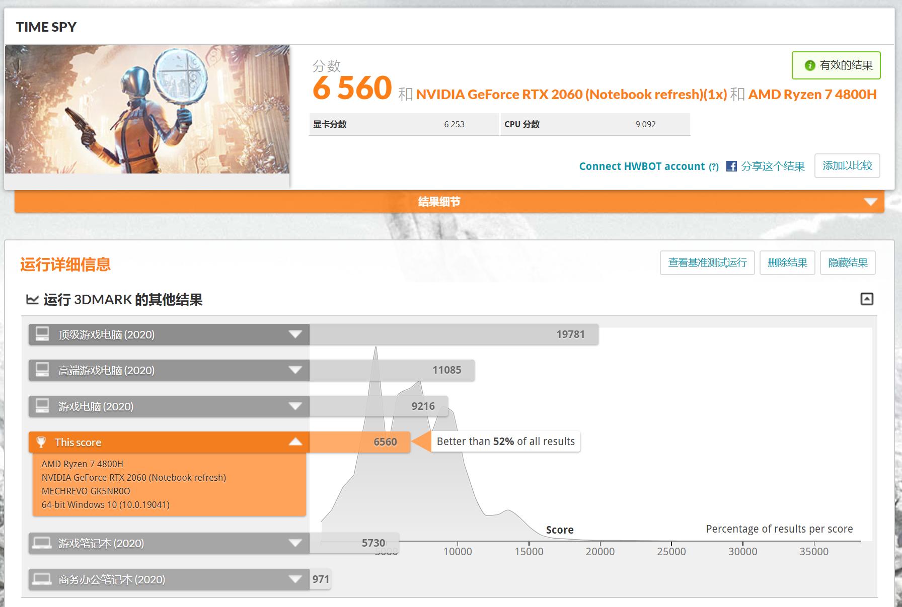Click the 运行详细信息 section heading
Viewport: 902px width, 607px height.
point(65,265)
